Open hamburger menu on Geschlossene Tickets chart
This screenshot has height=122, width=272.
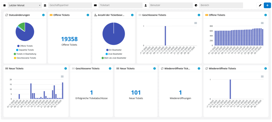tap(195, 23)
